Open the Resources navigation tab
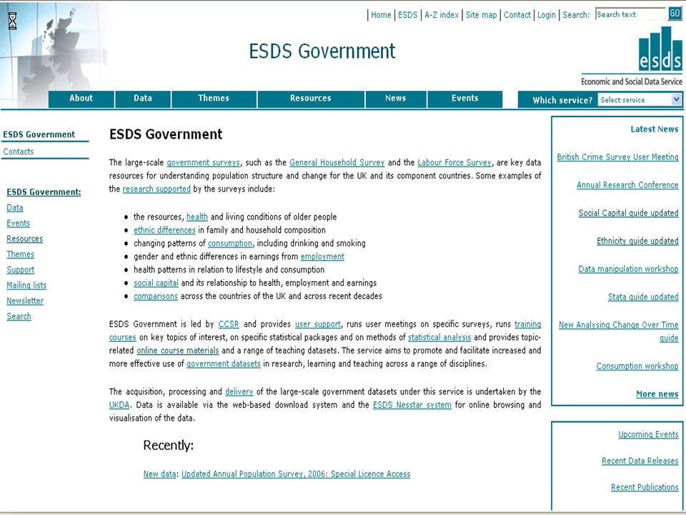 (x=311, y=99)
